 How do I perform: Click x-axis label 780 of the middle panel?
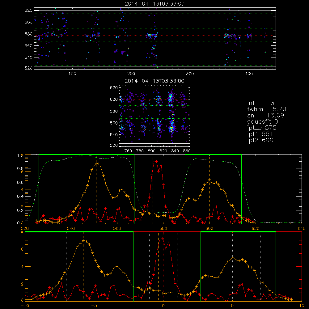coord(140,151)
